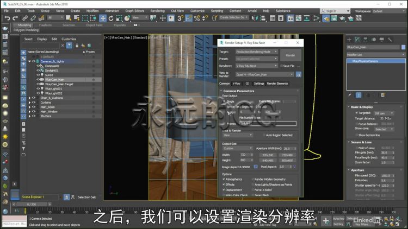Viewport: 408px width, 229px height.
Task: Choose the 640x480 preset button
Action: [268, 161]
